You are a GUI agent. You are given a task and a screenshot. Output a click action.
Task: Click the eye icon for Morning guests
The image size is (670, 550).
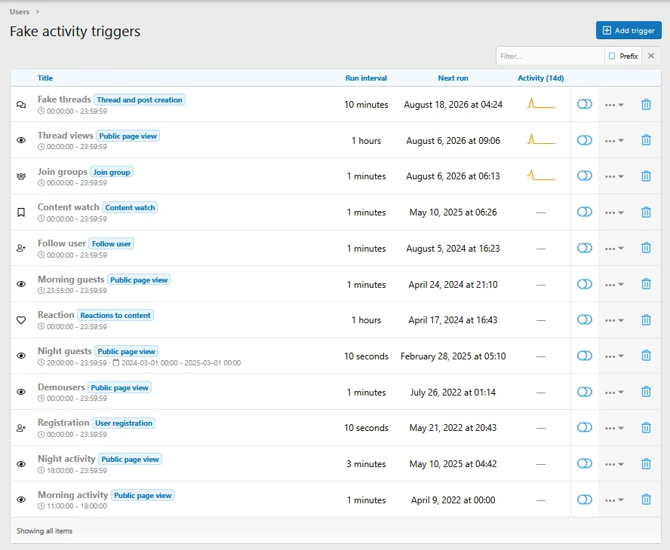(21, 284)
